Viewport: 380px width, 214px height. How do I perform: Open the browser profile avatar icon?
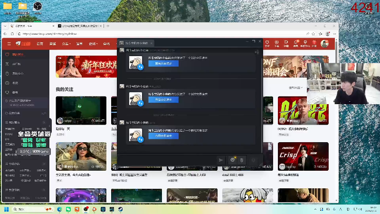coord(328,34)
